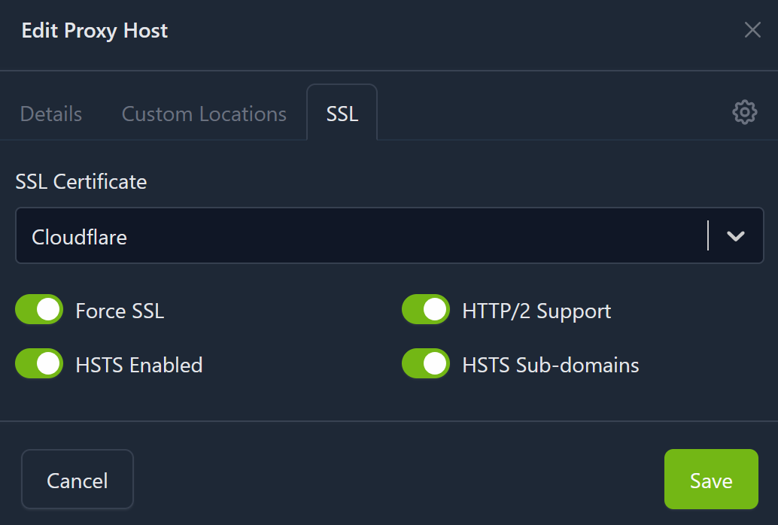
Task: Click the HSTS Sub-domains label text
Action: pyautogui.click(x=551, y=365)
